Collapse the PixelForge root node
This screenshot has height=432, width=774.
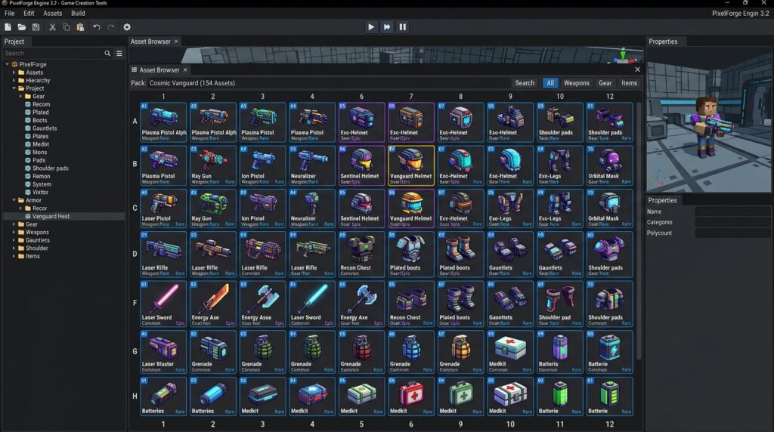7,64
